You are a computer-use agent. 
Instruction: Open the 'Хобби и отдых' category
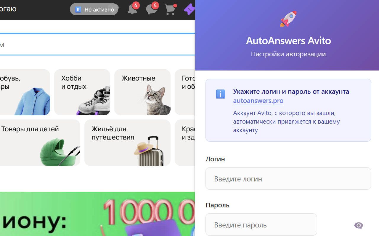point(82,92)
